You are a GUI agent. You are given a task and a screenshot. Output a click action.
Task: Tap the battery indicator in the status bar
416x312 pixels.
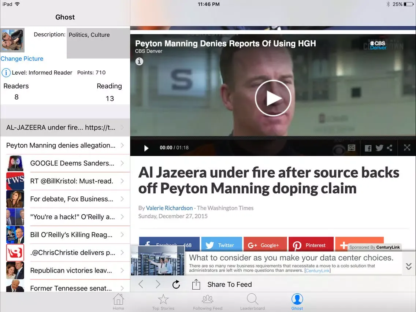[x=409, y=4]
